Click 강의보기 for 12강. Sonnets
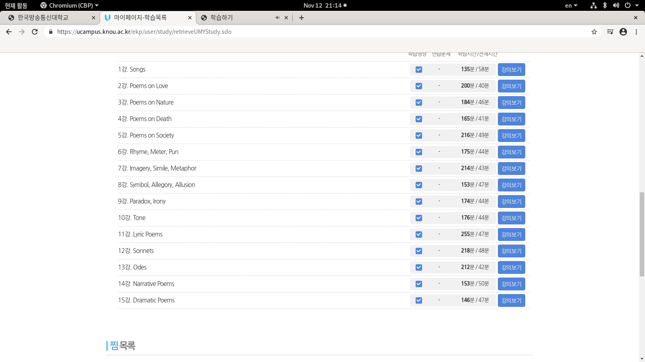 pyautogui.click(x=511, y=251)
